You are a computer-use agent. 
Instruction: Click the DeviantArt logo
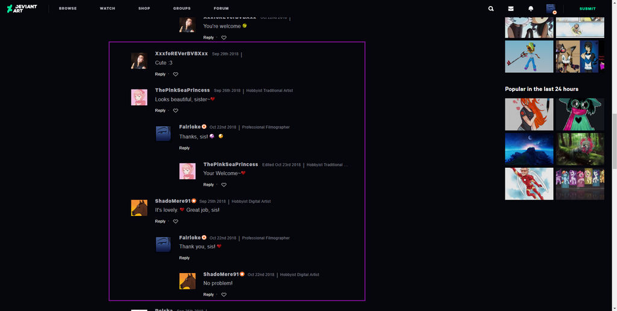(x=22, y=8)
